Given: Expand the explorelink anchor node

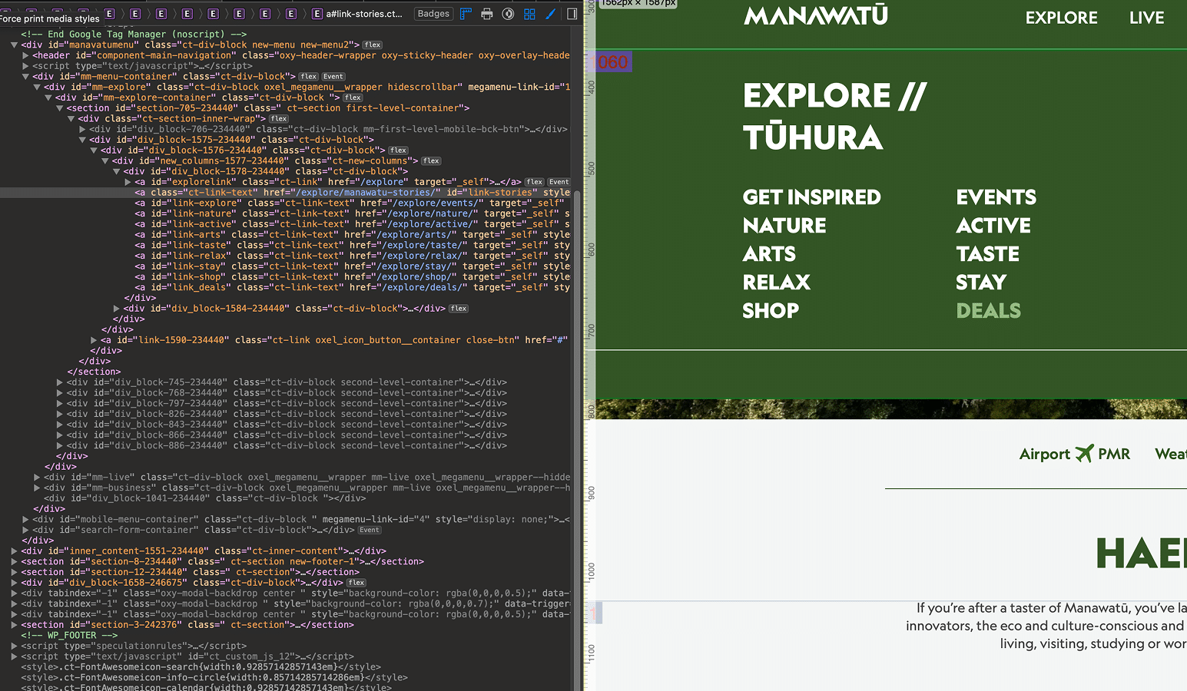Looking at the screenshot, I should click(x=128, y=182).
